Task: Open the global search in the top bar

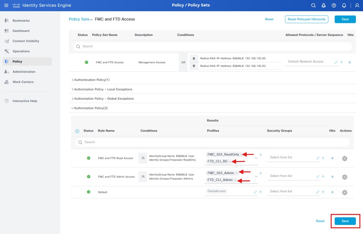Action: 313,5
